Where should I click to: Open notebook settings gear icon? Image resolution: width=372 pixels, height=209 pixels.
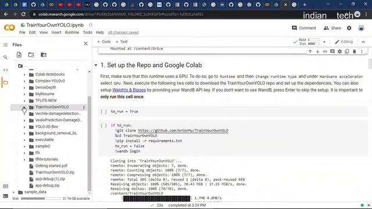(x=349, y=28)
